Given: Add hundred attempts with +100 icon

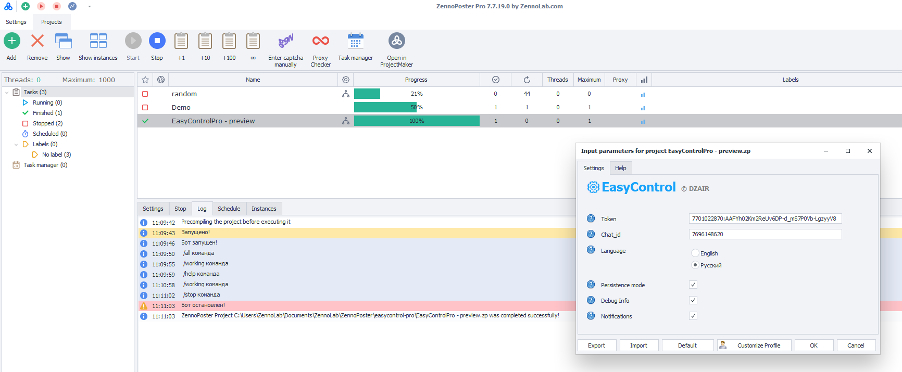Looking at the screenshot, I should [x=229, y=41].
